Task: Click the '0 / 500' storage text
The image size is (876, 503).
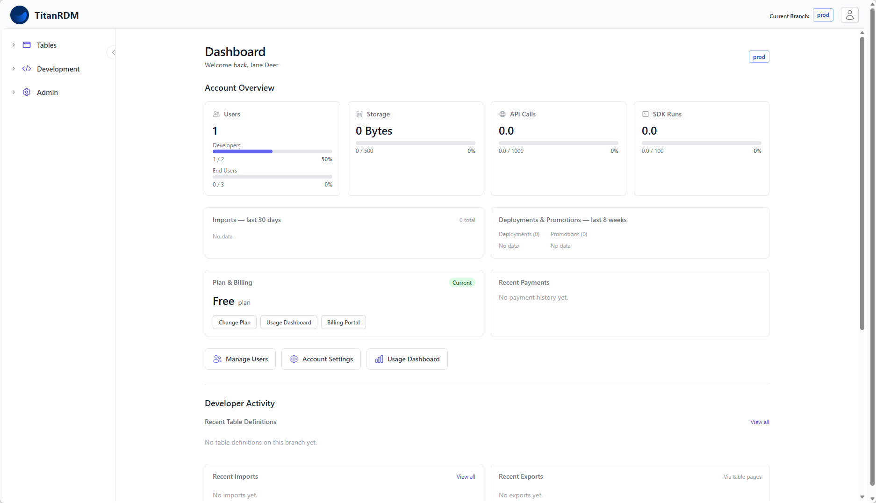Action: (365, 151)
